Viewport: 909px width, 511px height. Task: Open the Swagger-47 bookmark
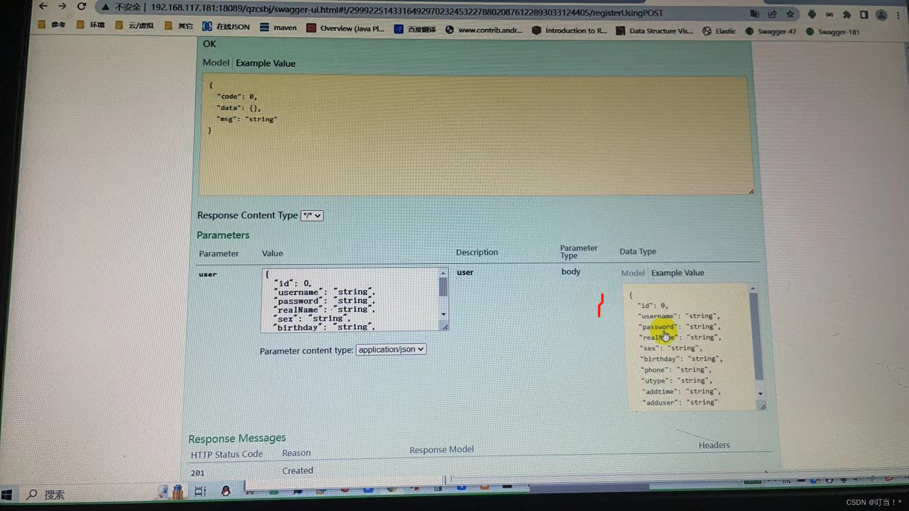click(x=771, y=32)
